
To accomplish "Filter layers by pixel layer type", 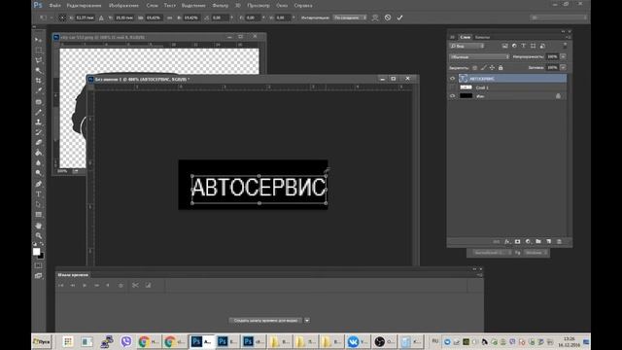I will click(x=505, y=46).
